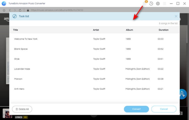Click Midnights (3am Edition) album for Maroon
189x120 pixels.
pyautogui.click(x=138, y=79)
